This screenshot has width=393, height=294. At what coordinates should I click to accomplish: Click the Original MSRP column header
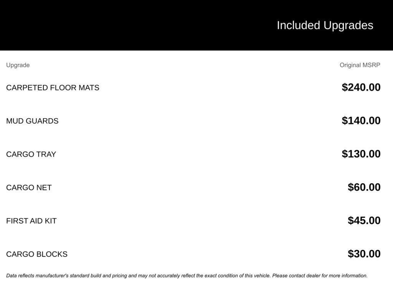click(x=360, y=65)
